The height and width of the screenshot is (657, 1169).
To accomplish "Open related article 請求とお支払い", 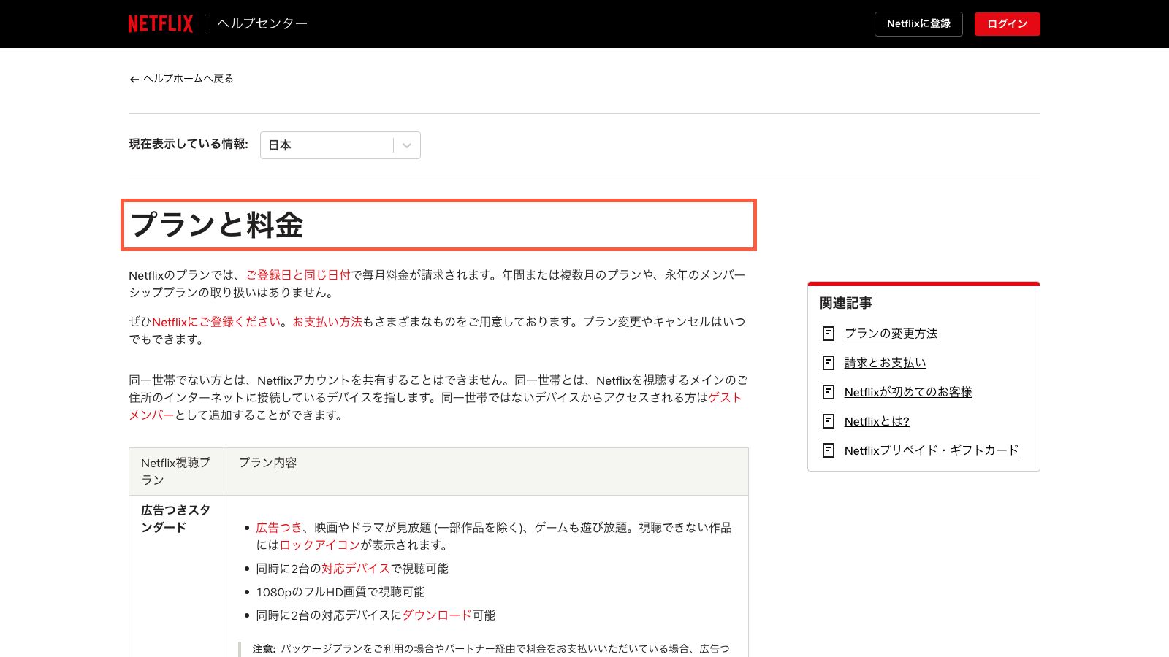I will coord(886,363).
